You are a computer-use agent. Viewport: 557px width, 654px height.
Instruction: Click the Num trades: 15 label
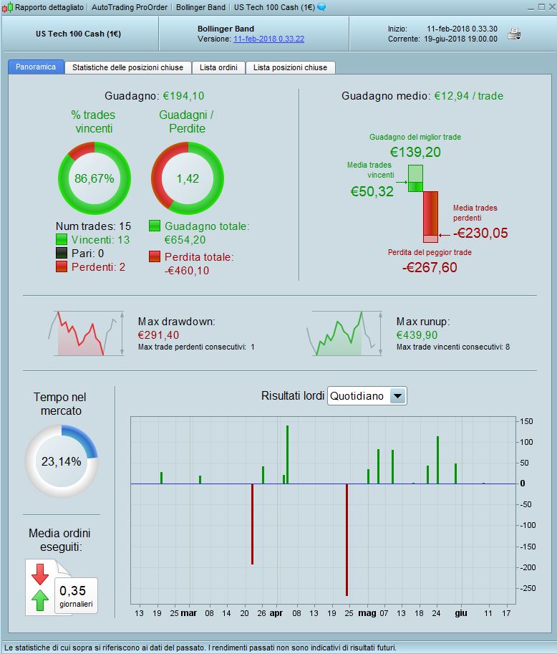(x=93, y=226)
